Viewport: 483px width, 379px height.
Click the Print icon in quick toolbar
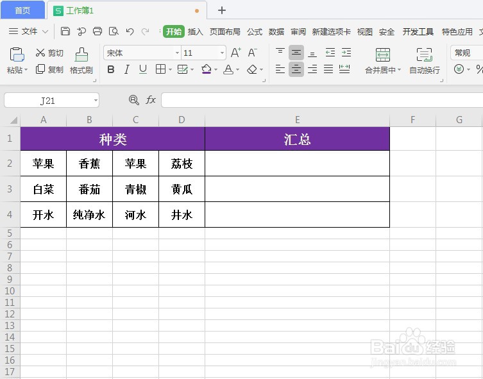coord(97,31)
